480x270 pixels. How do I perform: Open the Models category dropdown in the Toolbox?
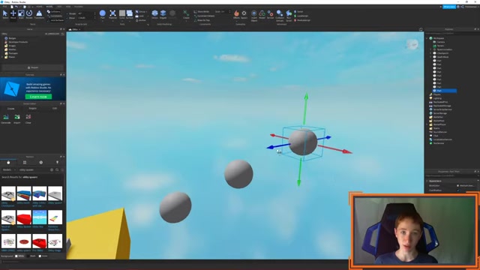click(9, 169)
